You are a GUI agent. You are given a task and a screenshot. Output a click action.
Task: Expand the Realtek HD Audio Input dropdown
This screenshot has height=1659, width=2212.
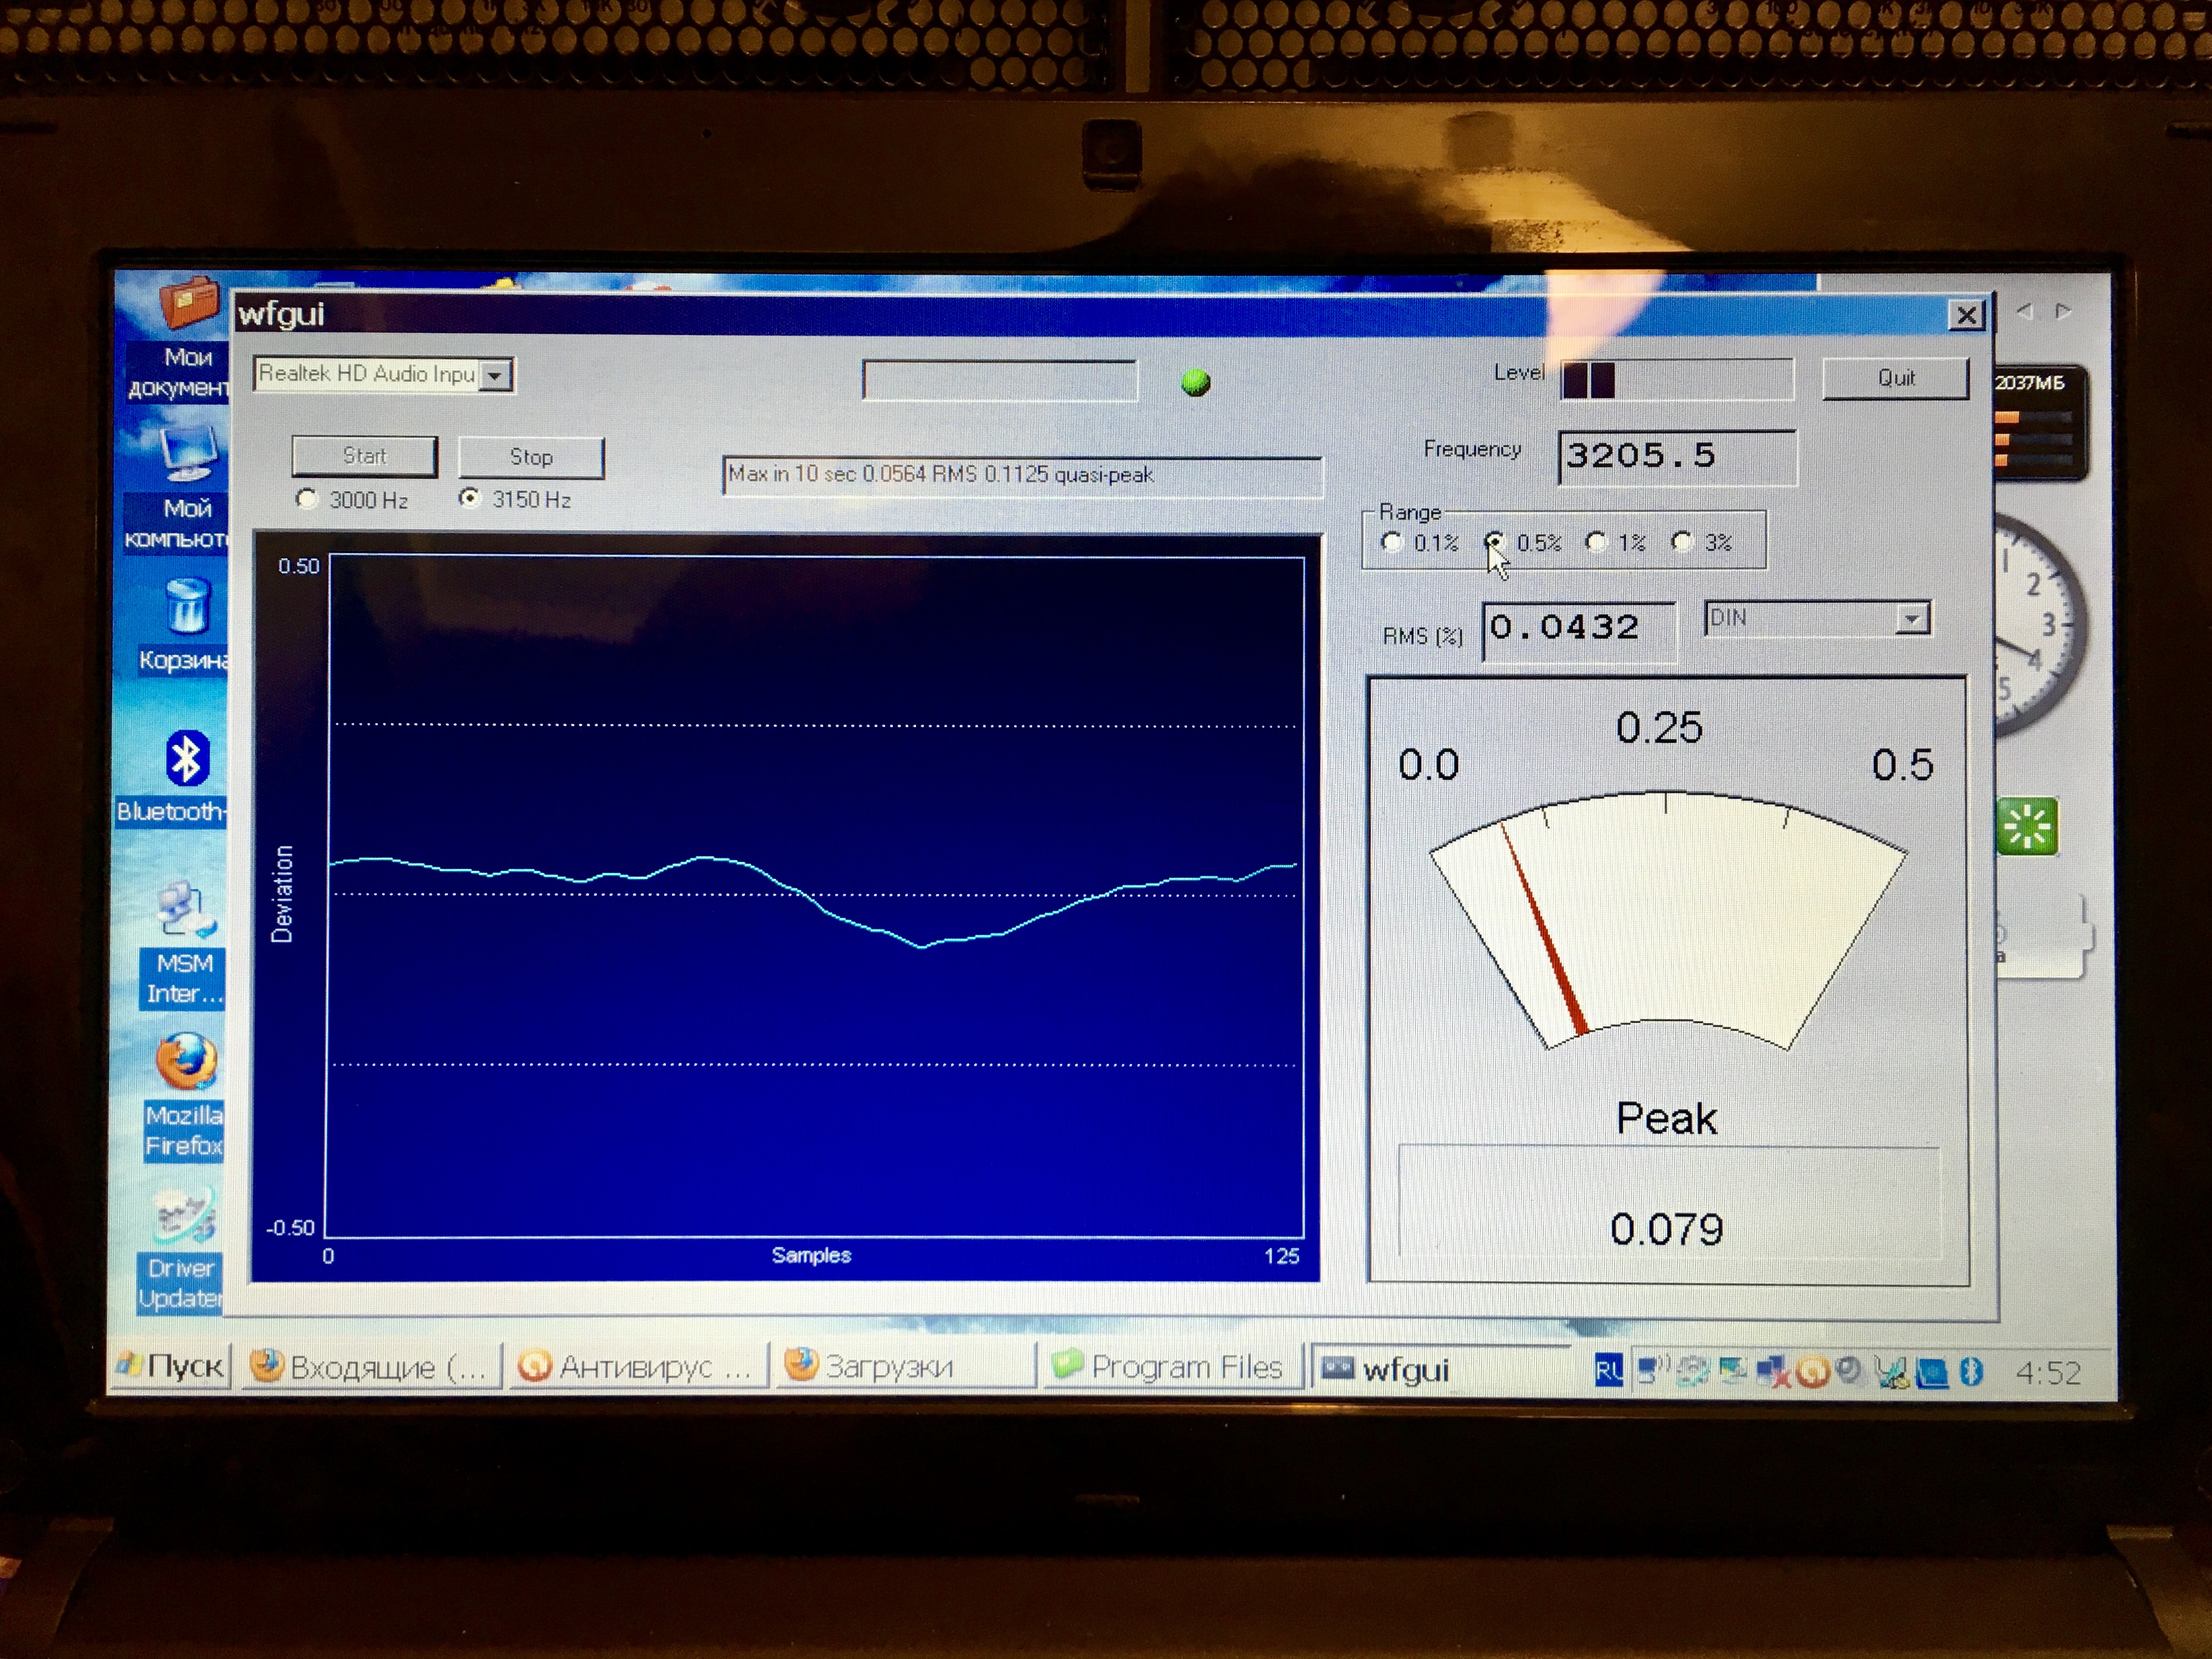click(x=495, y=376)
